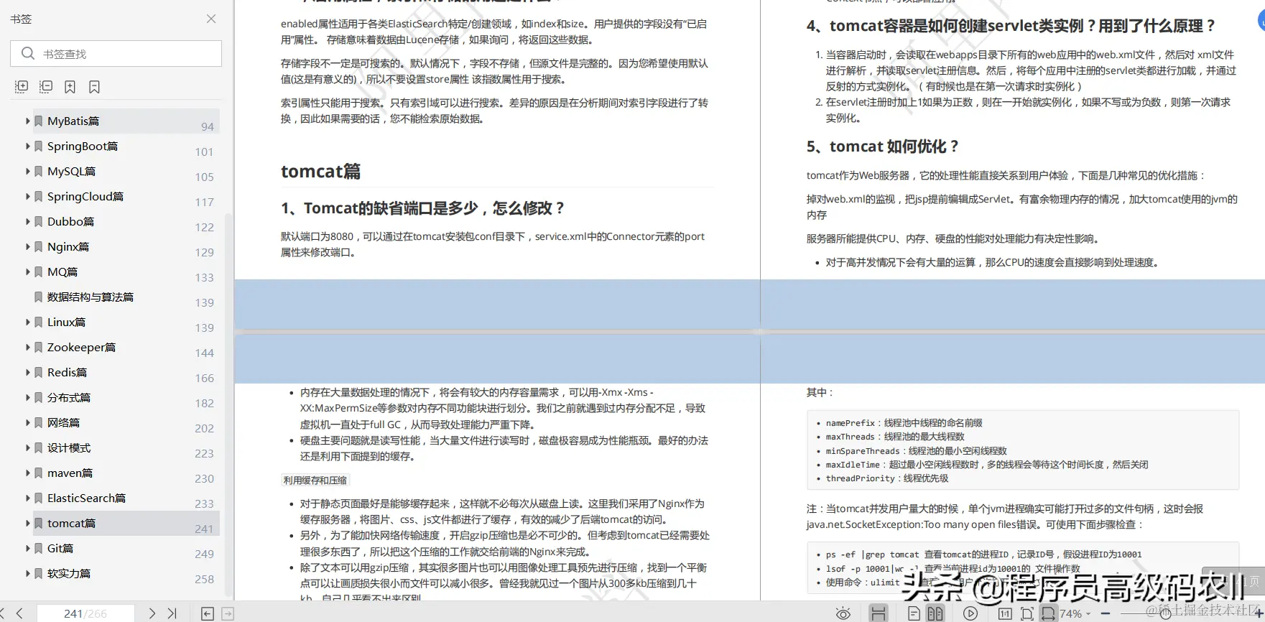Open the Redis篇 bookmark
This screenshot has height=622, width=1265.
[67, 372]
